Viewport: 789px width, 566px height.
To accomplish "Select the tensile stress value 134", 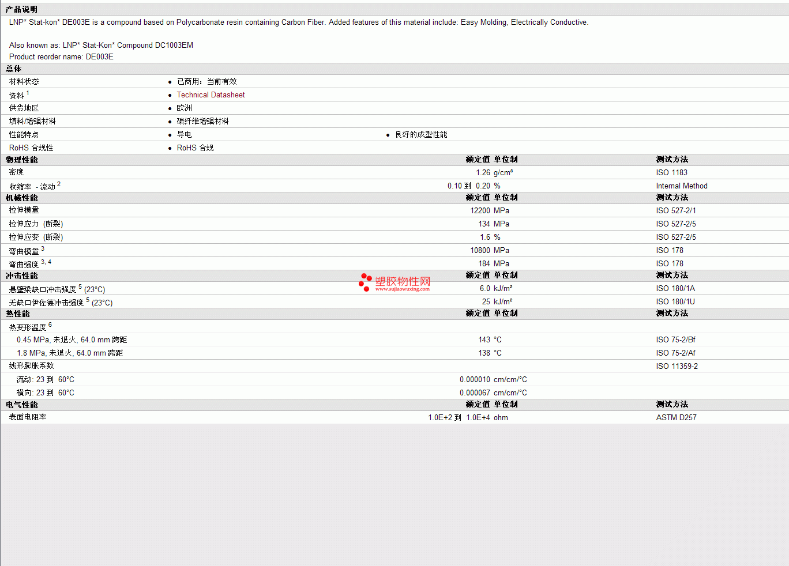I will [x=484, y=224].
